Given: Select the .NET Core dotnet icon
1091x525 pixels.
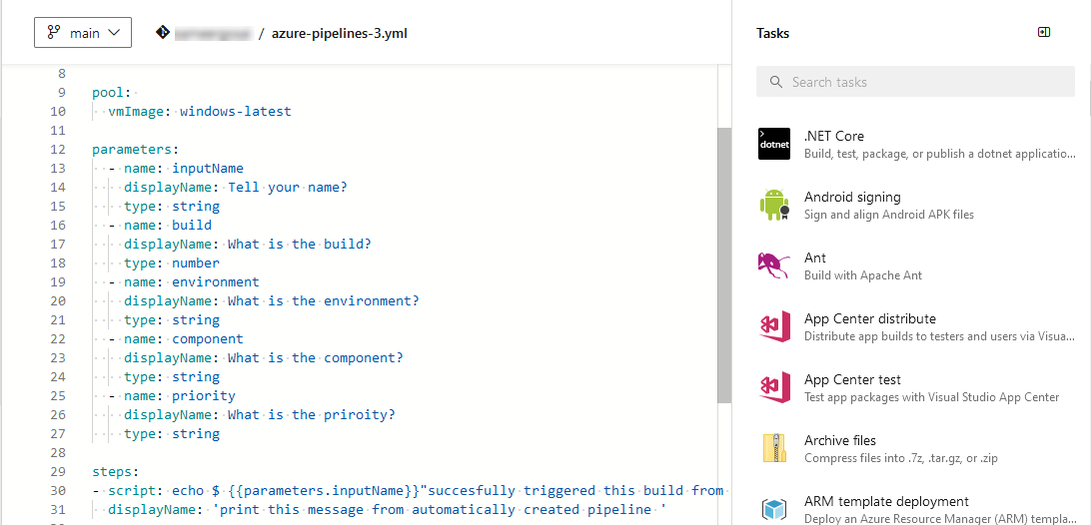Looking at the screenshot, I should pos(773,144).
